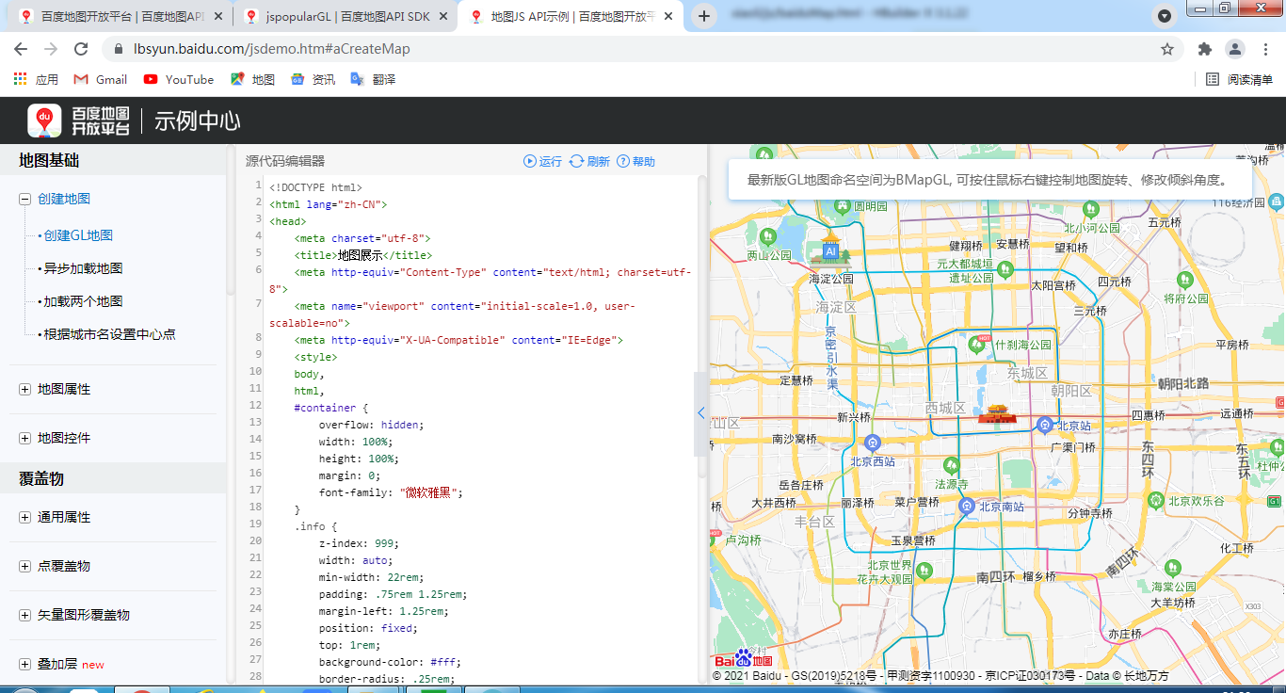1286x693 pixels.
Task: Open the YouTube bookmark
Action: click(179, 80)
